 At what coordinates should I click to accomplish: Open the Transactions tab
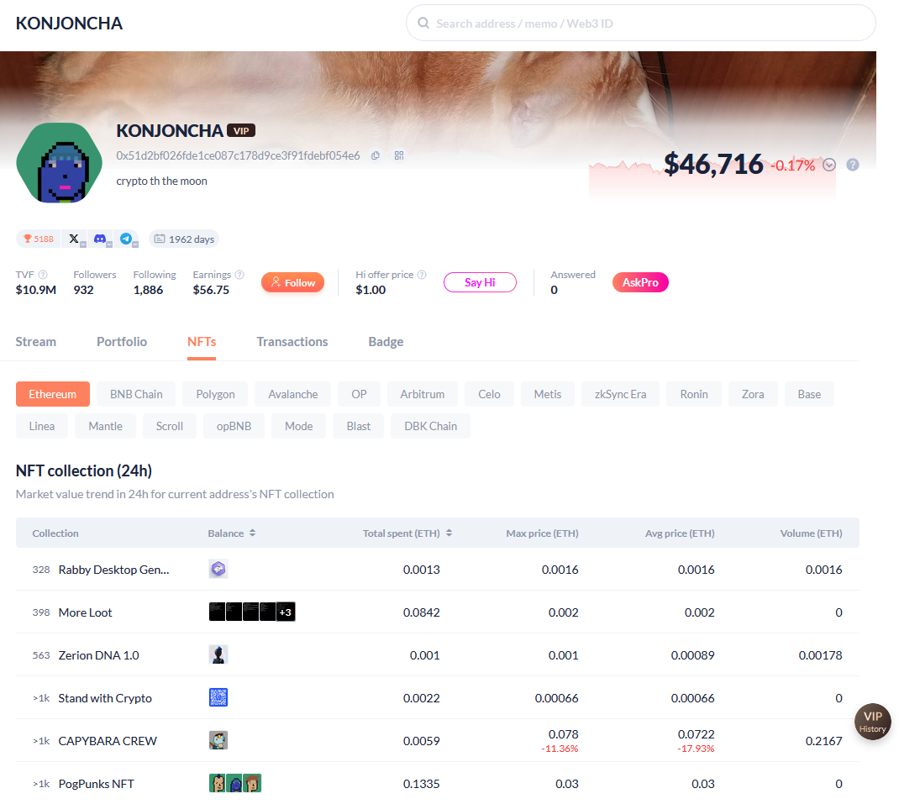[292, 342]
